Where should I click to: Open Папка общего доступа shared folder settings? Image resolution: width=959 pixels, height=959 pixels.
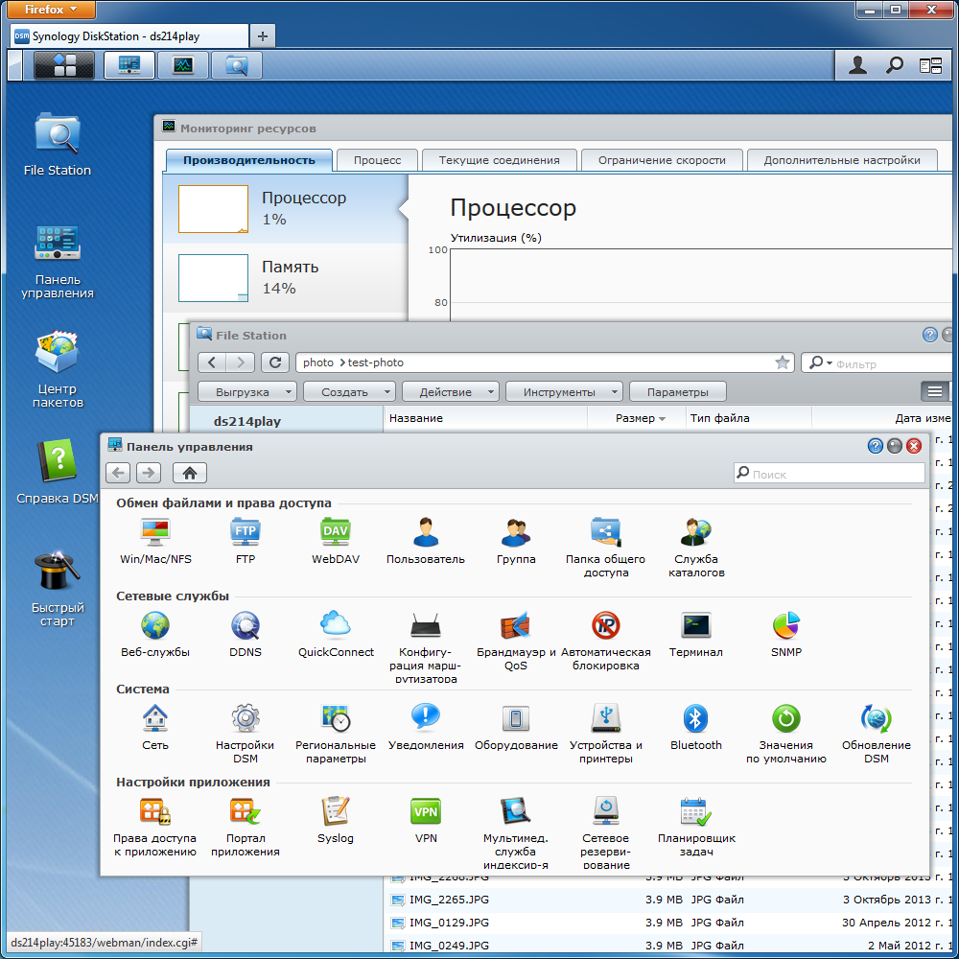point(605,548)
